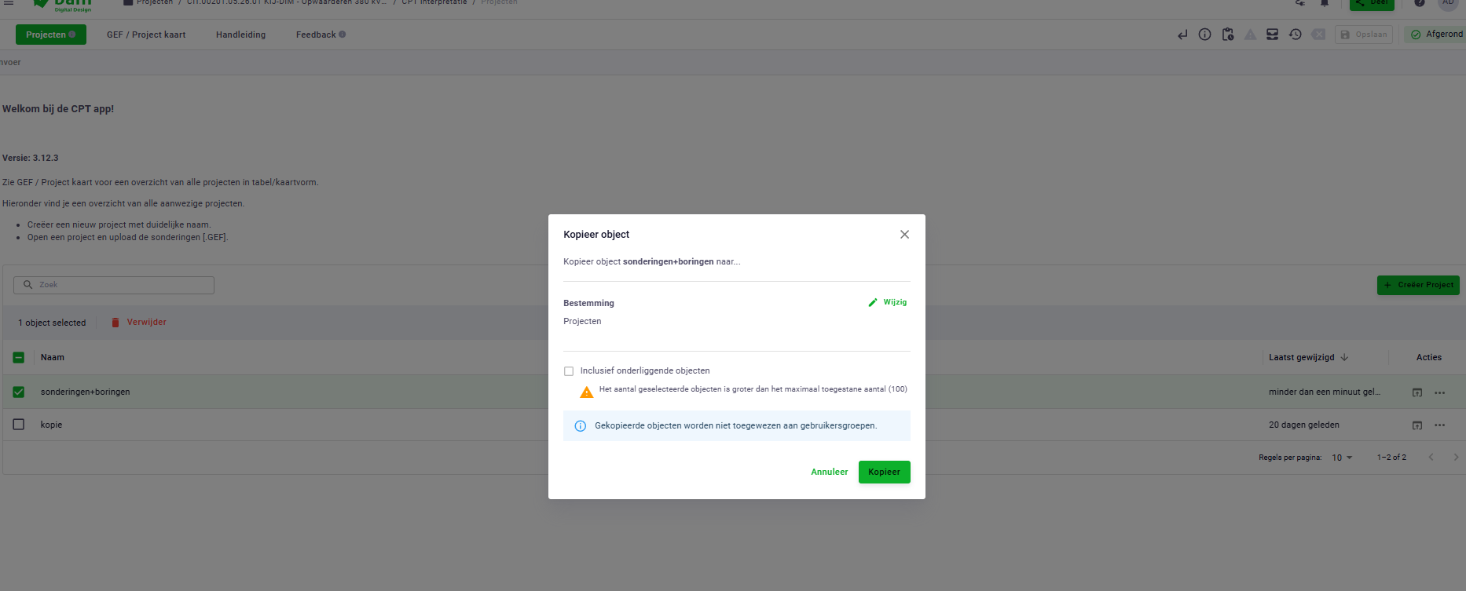Open the info icon in the top toolbar

[x=1204, y=35]
